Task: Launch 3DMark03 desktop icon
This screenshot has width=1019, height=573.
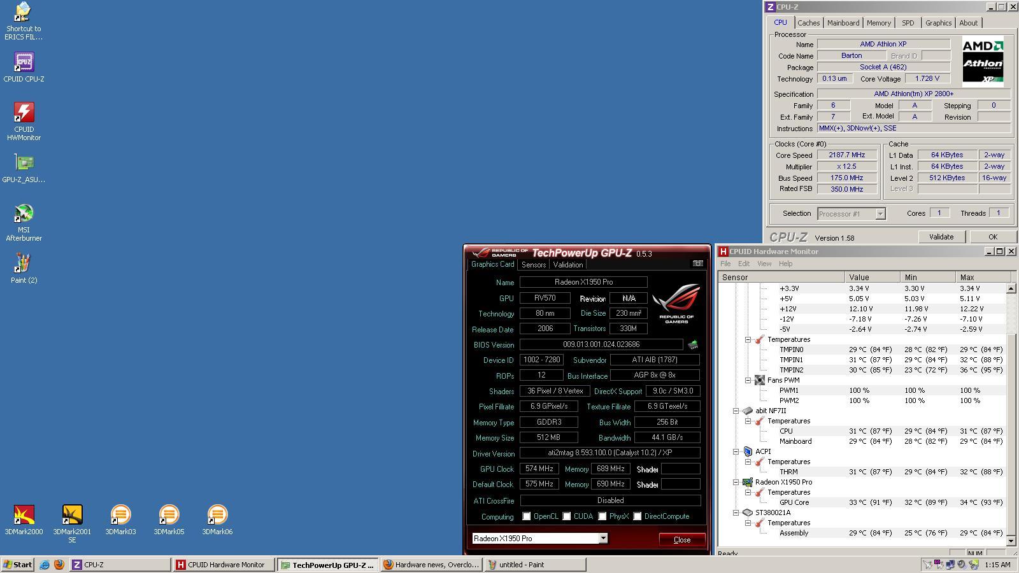Action: click(120, 520)
